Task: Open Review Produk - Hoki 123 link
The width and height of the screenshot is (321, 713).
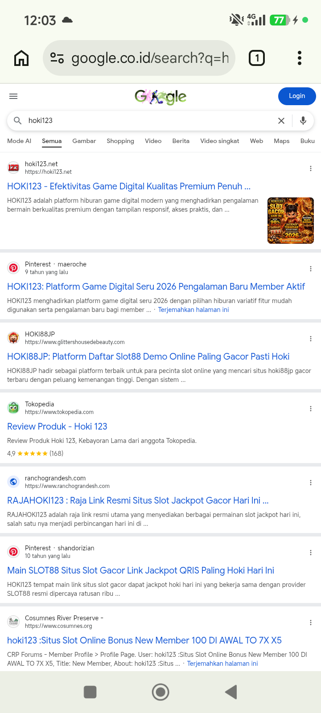Action: (x=57, y=426)
